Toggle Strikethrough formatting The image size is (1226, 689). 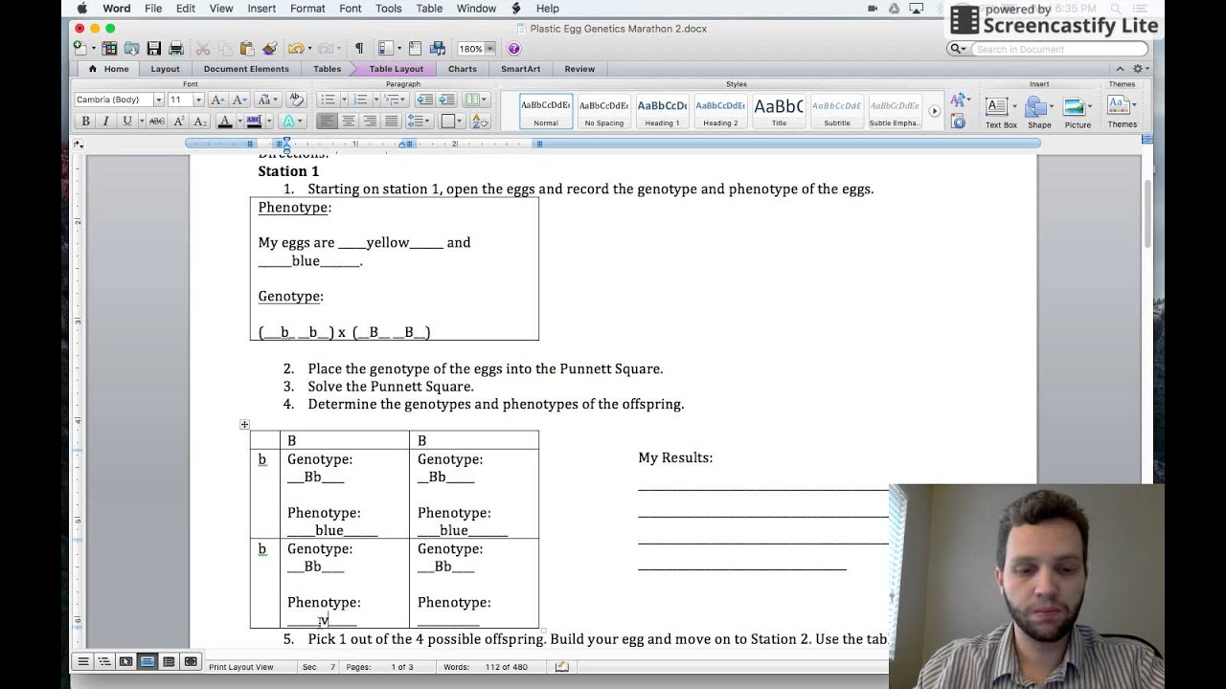[157, 122]
